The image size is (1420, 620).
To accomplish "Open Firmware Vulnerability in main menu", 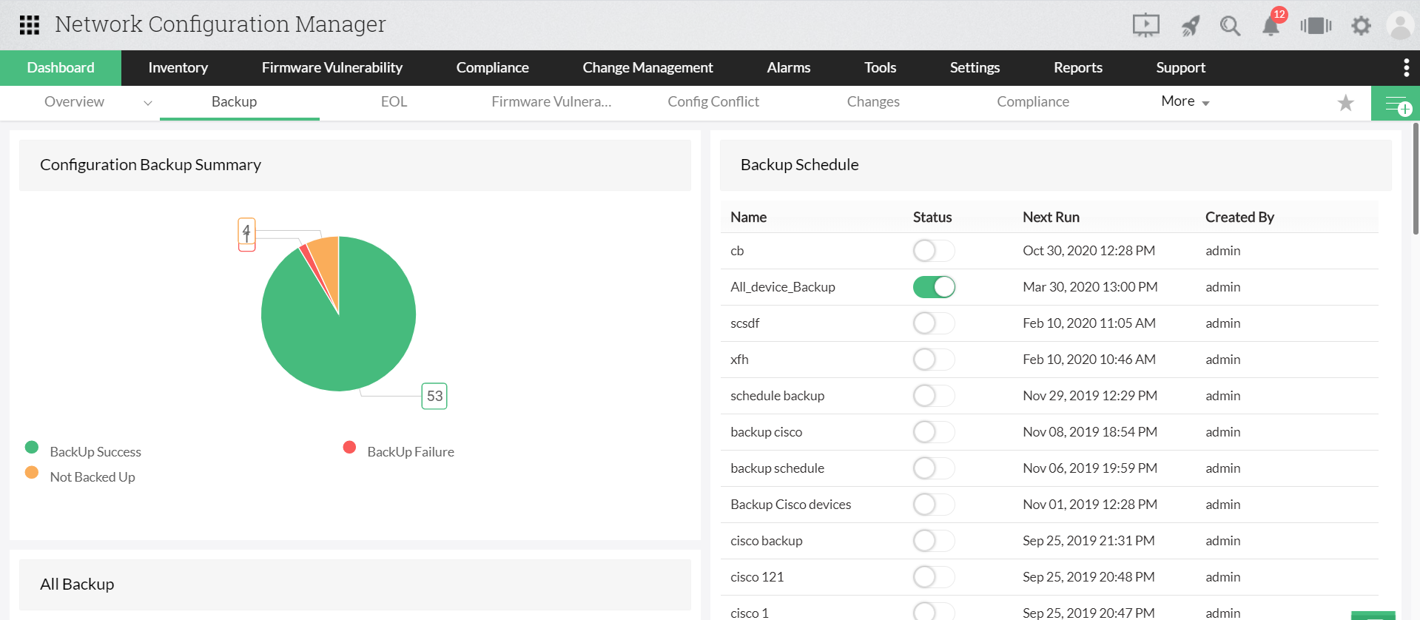I will (x=332, y=68).
